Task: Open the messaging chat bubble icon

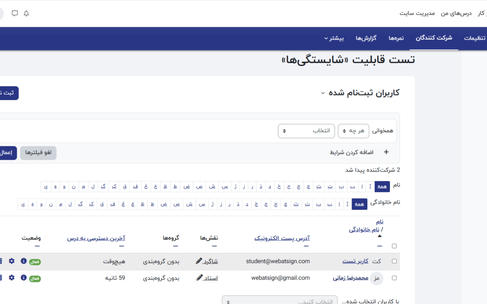Action: pos(15,14)
